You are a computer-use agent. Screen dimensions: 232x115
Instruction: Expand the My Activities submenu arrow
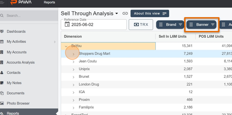(x=55, y=42)
